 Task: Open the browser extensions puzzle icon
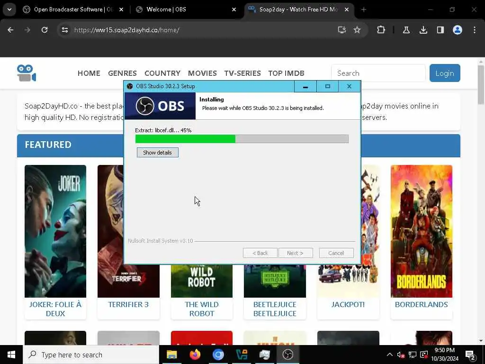pyautogui.click(x=381, y=30)
